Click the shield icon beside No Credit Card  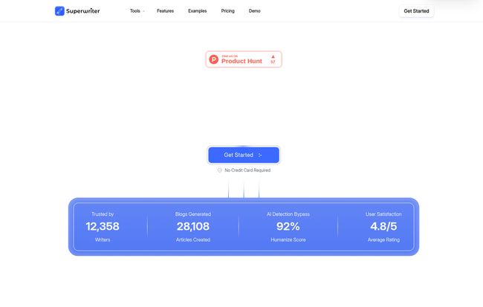(219, 170)
